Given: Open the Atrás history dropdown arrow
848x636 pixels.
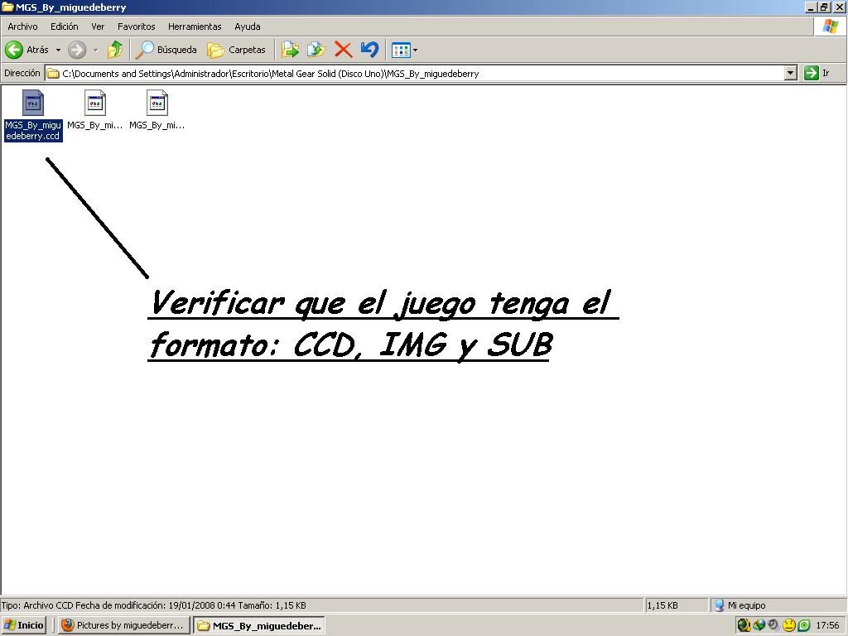Looking at the screenshot, I should (x=59, y=50).
